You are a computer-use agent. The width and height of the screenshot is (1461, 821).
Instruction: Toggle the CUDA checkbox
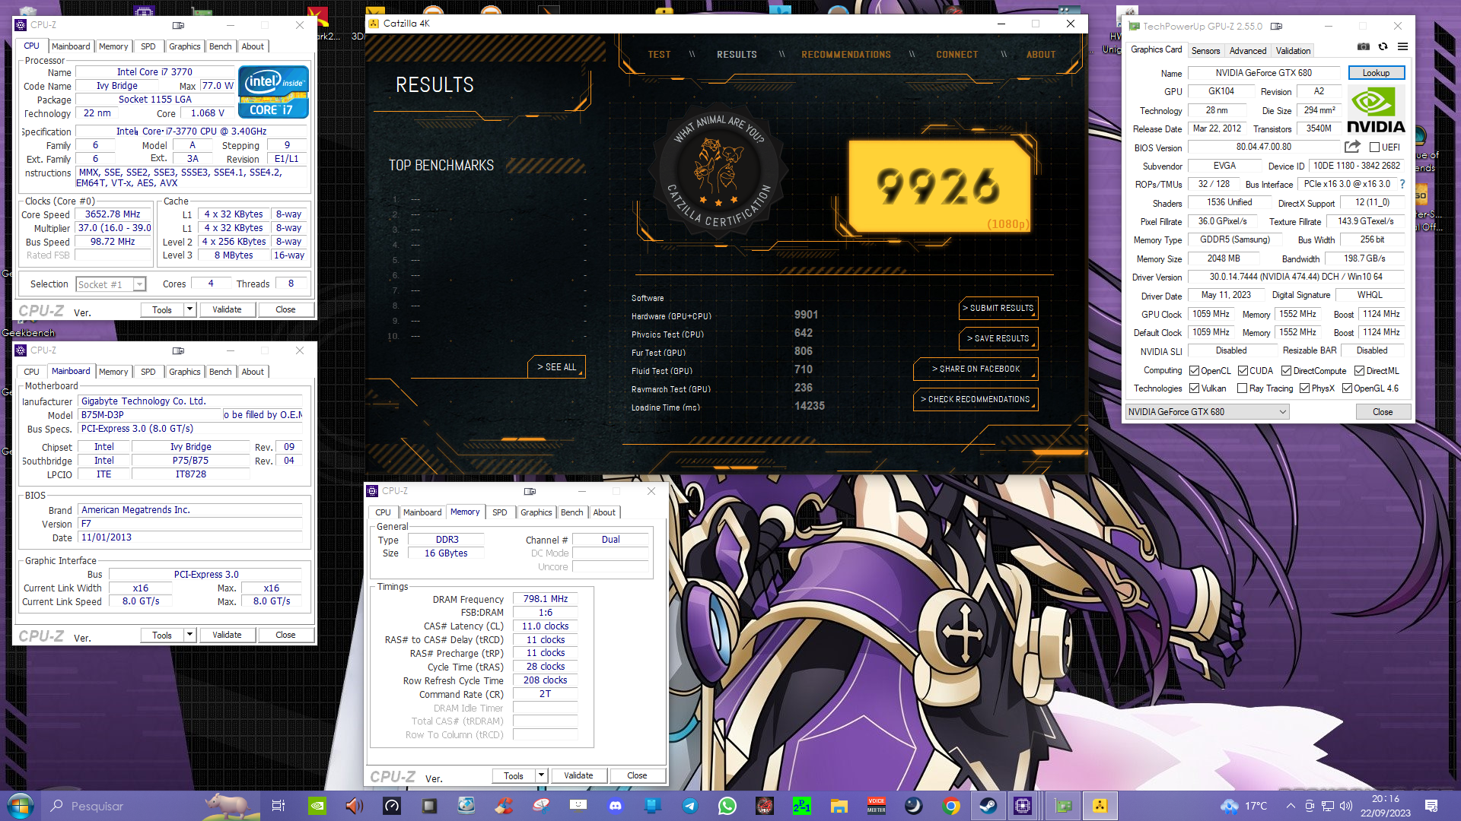1243,371
